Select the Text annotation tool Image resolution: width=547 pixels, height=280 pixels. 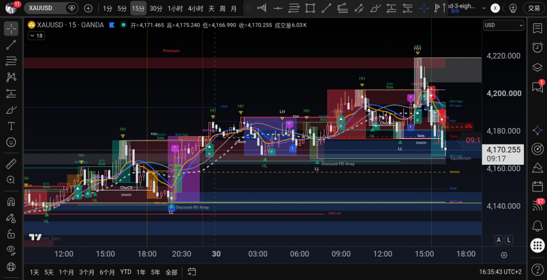click(x=11, y=126)
